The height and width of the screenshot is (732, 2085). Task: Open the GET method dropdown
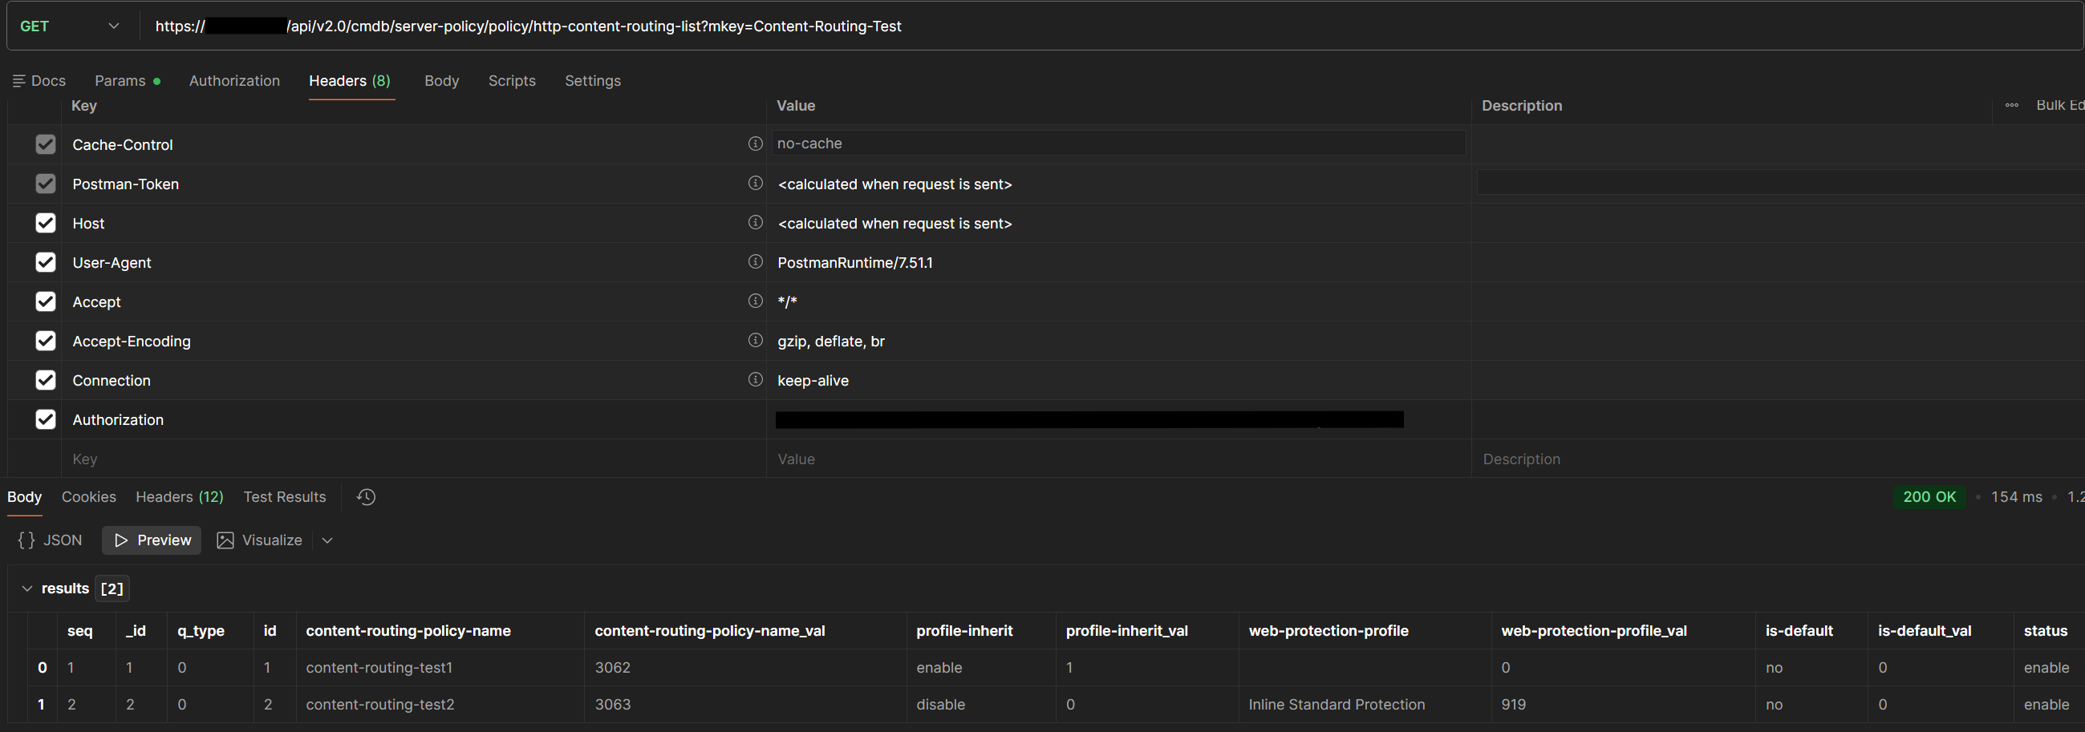tap(70, 26)
